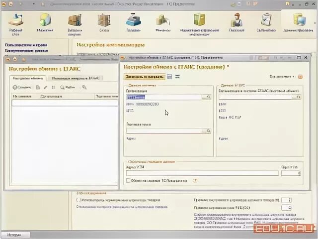Open the Все действия dropdown in the dialog
318x239 pixels.
point(282,77)
